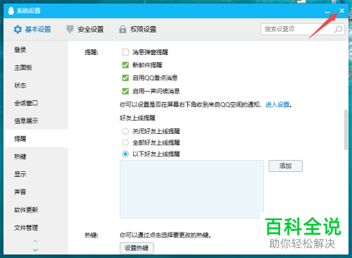Uncheck 启用一声问候消息 checkbox
352x258 pixels.
[125, 91]
